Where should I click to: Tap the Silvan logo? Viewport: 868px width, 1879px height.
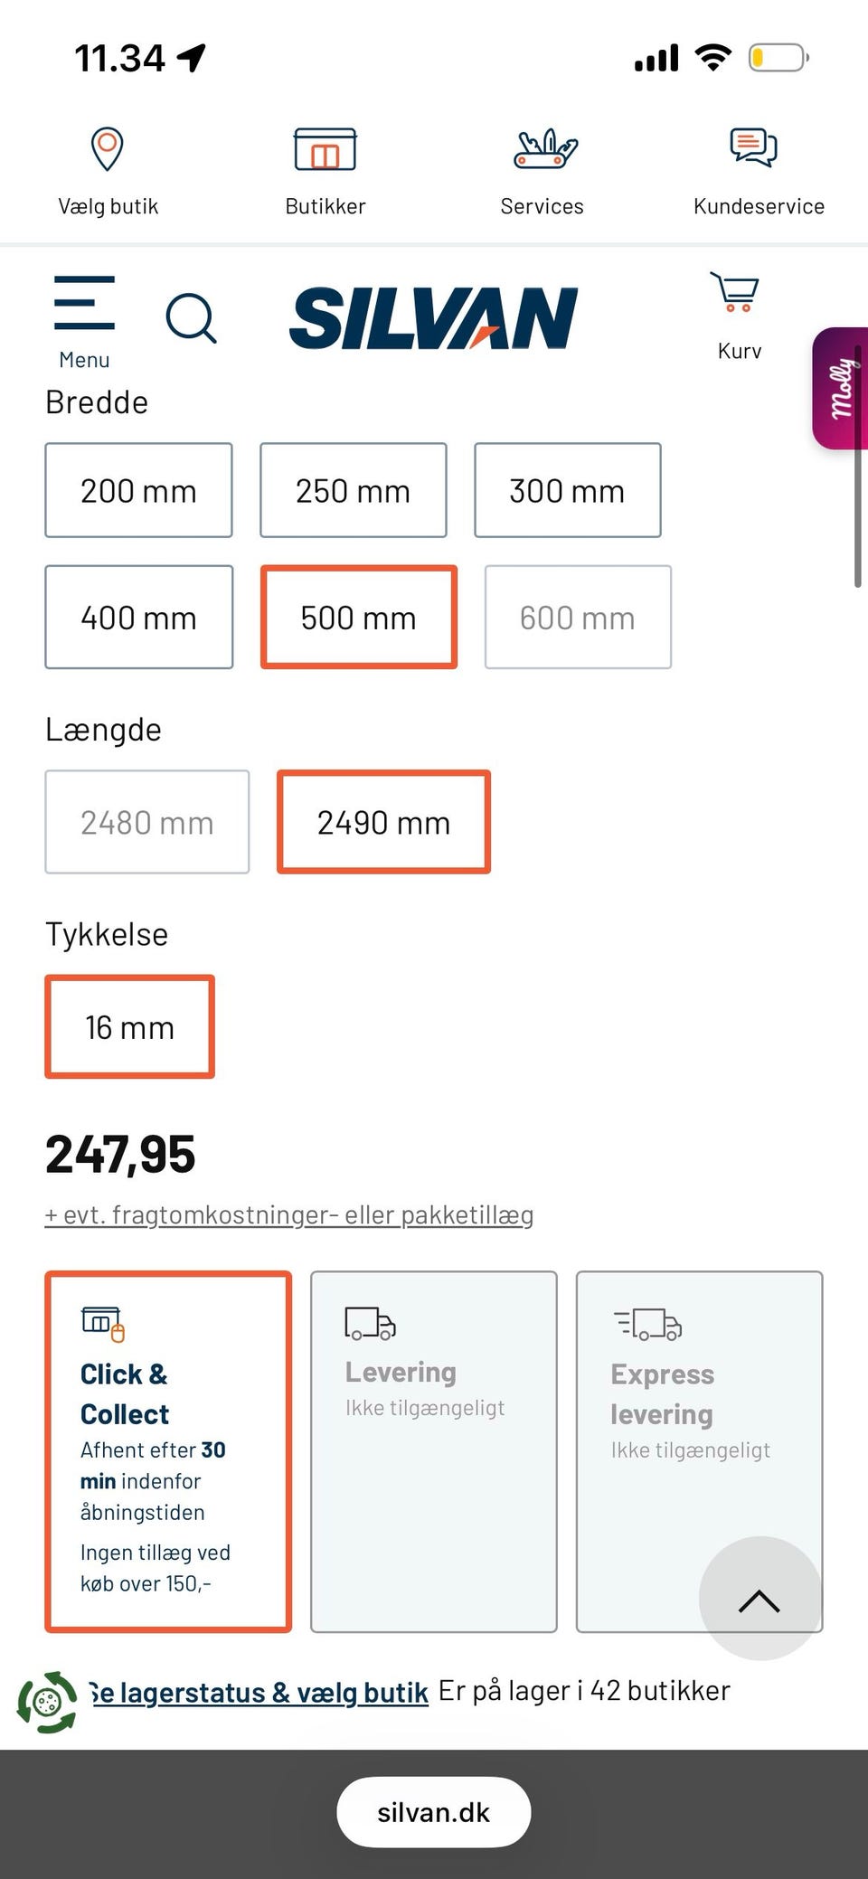pyautogui.click(x=433, y=317)
